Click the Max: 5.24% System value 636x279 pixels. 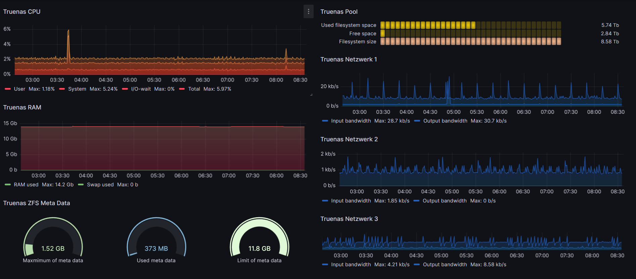[103, 89]
